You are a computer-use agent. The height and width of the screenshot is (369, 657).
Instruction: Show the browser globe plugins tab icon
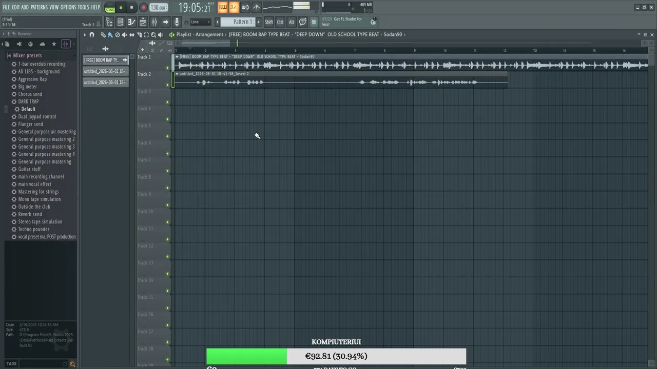pos(30,44)
